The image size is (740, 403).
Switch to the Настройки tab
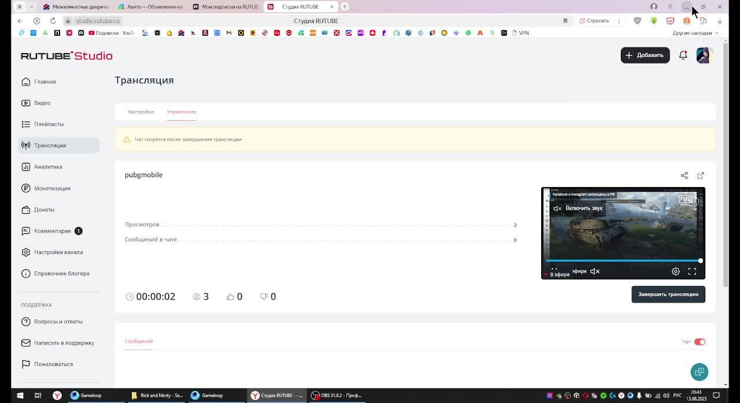(x=140, y=111)
